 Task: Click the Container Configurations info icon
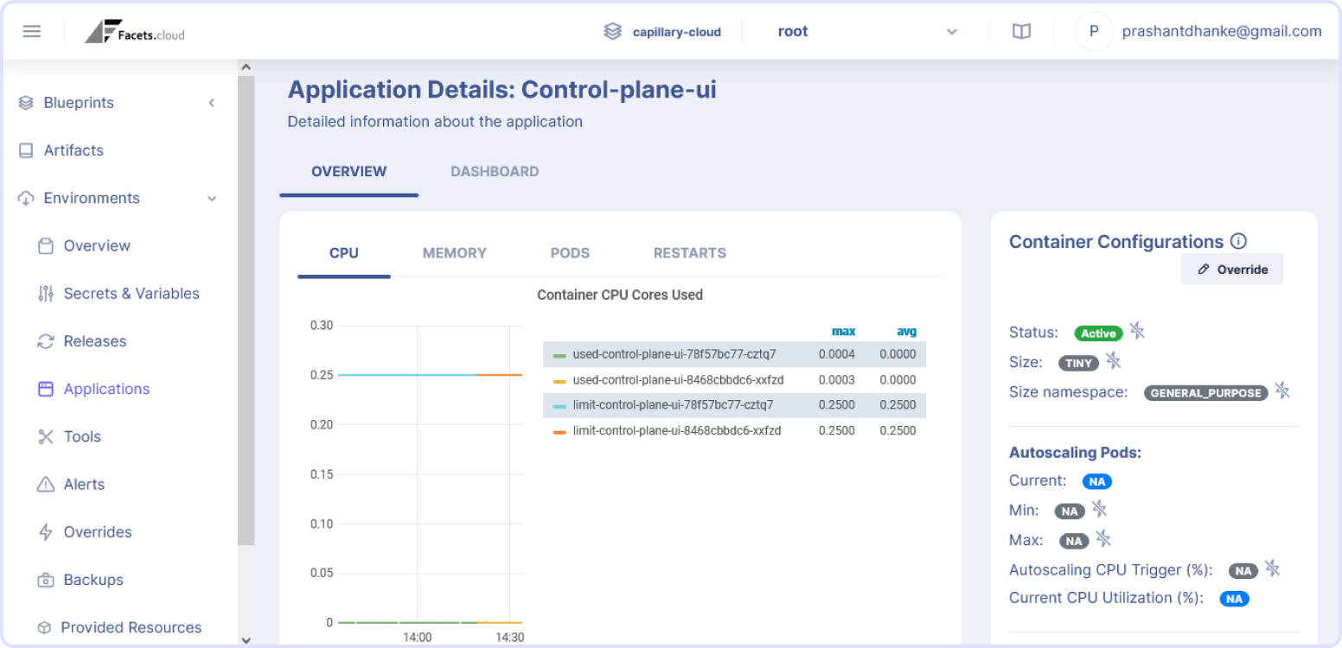pyautogui.click(x=1238, y=242)
